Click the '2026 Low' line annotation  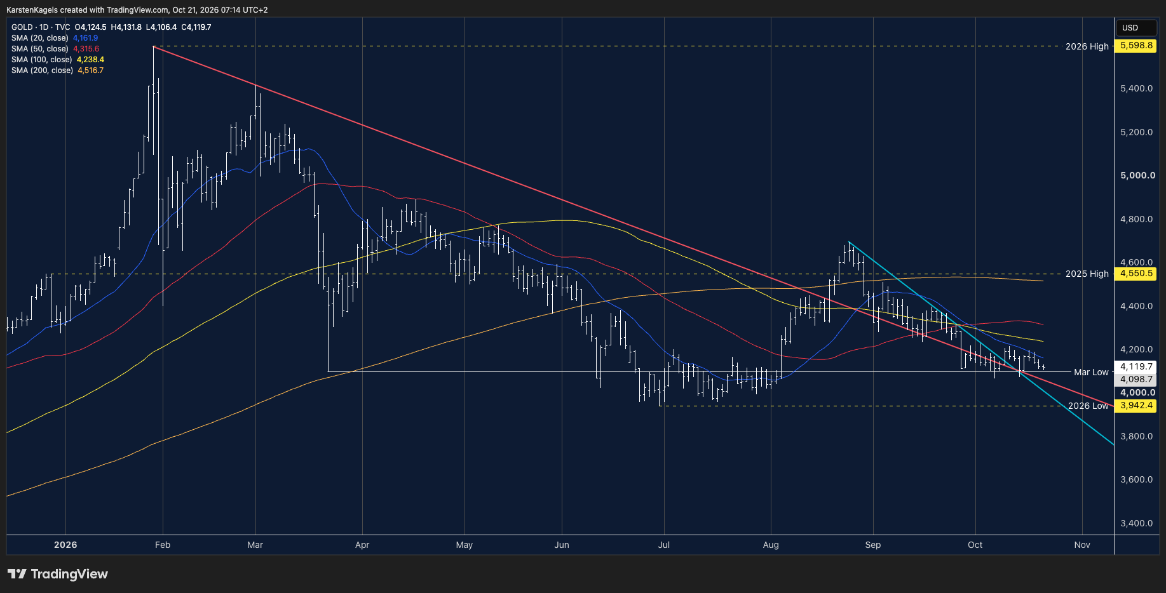tap(1088, 406)
